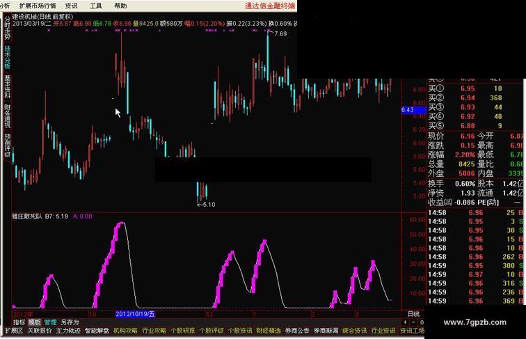The image size is (526, 339).
Task: Click the 7.69 high price marker
Action: point(280,34)
